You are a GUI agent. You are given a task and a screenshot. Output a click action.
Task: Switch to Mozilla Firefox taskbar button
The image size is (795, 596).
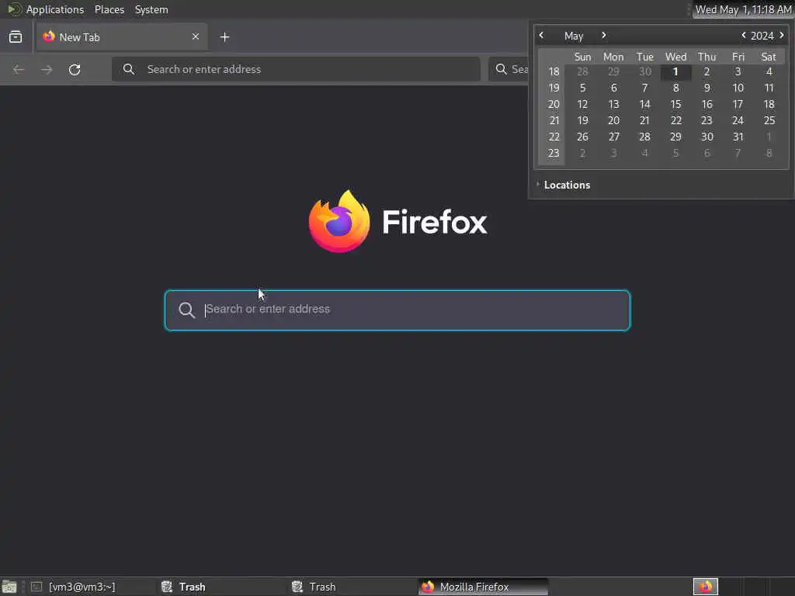(x=483, y=587)
